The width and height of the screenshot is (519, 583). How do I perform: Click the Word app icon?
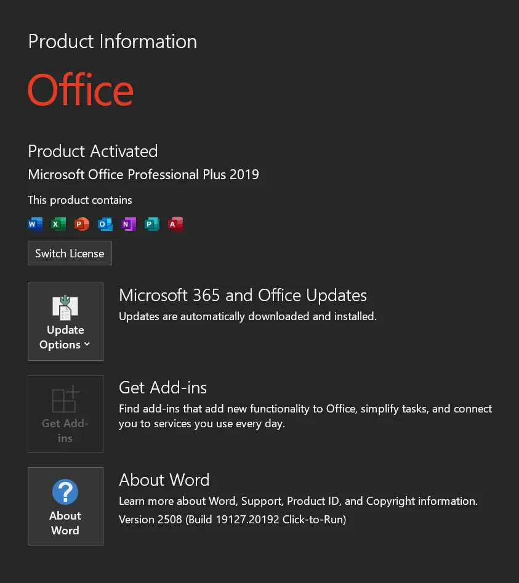(35, 224)
